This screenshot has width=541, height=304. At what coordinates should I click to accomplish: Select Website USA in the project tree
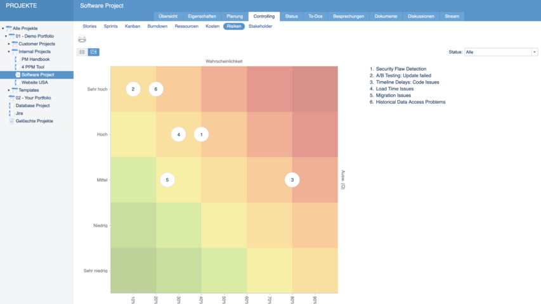coord(34,82)
